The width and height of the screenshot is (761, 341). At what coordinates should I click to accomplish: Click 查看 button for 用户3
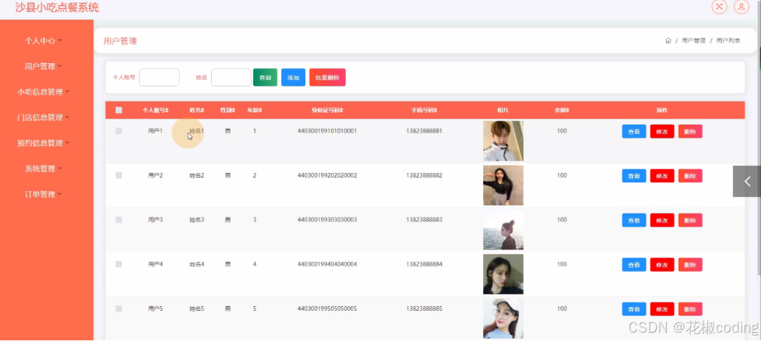click(634, 220)
